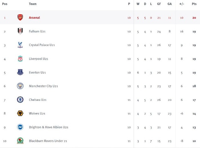
Task: Open the Liverpool U21 club badge
Action: click(20, 59)
